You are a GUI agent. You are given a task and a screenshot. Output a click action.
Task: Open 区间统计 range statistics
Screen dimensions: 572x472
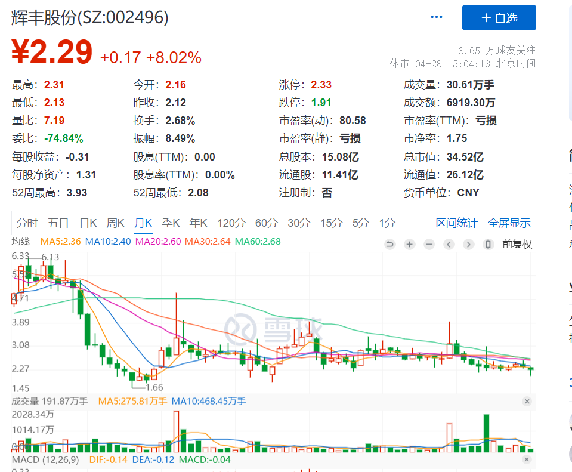pos(456,223)
